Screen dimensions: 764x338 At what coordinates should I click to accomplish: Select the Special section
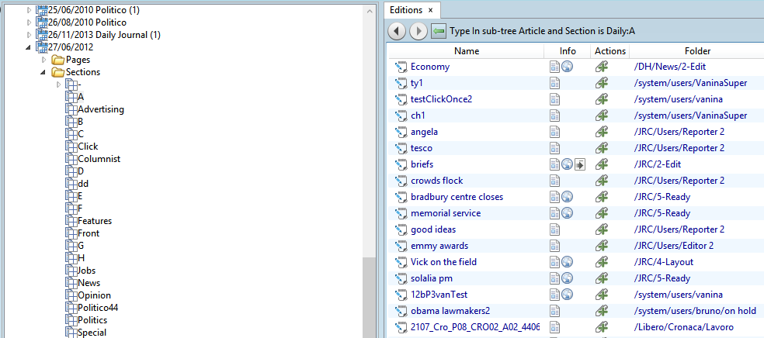pos(92,333)
